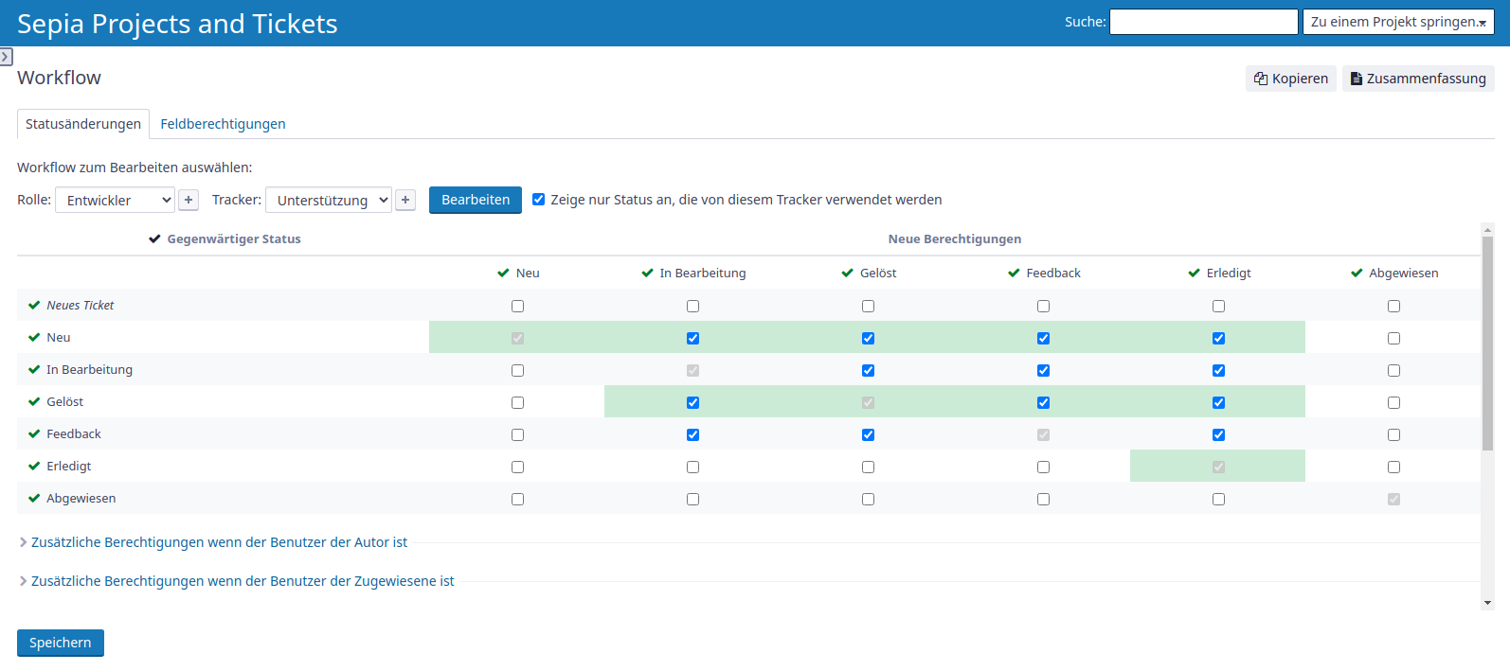Screen dimensions: 1510x671
Task: Expand the sidebar with the arrow icon
Action: tap(7, 57)
